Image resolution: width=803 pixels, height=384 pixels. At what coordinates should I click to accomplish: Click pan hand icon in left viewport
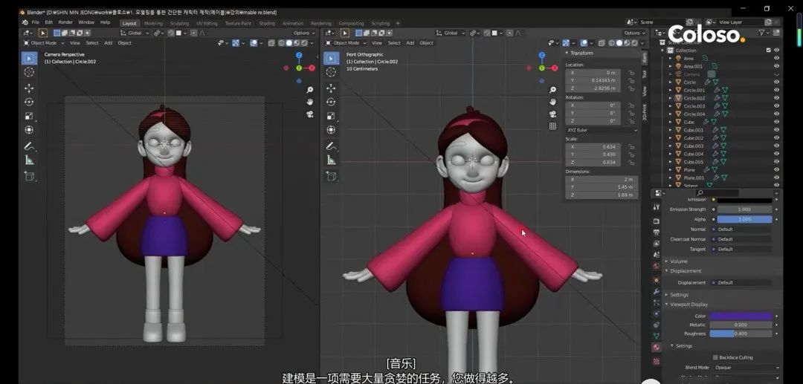point(310,102)
